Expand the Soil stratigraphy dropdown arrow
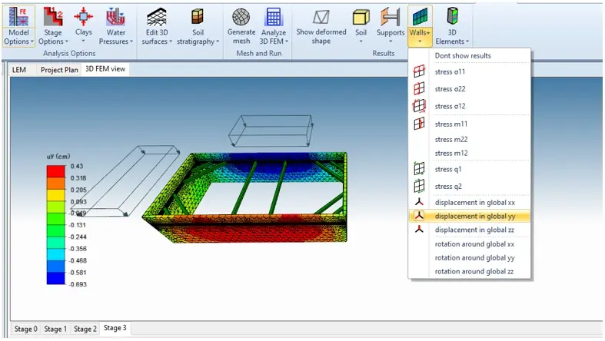The height and width of the screenshot is (341, 605). tap(218, 41)
